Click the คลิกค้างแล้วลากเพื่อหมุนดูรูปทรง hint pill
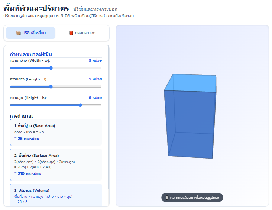272x210 pixels. pyautogui.click(x=192, y=198)
